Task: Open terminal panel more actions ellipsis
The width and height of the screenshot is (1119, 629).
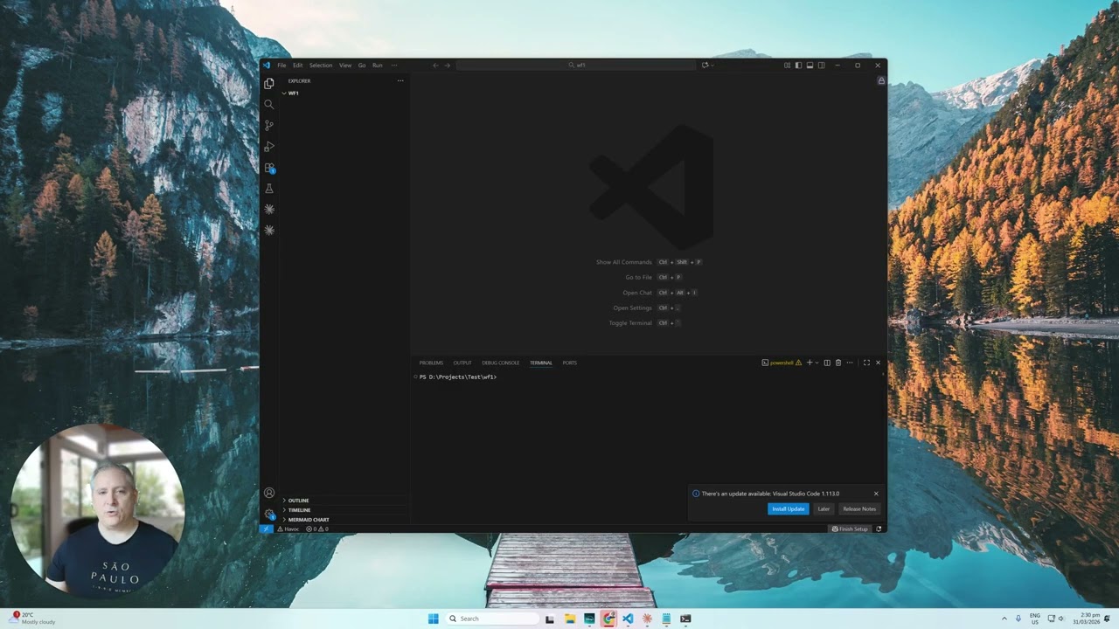Action: (x=850, y=363)
